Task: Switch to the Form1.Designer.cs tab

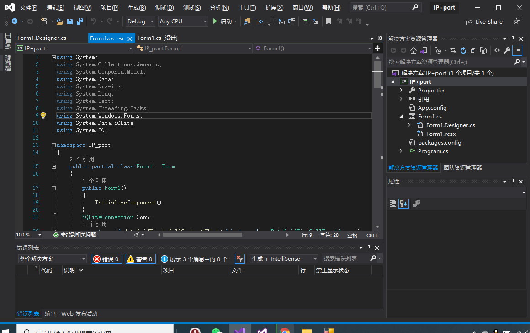Action: (x=42, y=38)
